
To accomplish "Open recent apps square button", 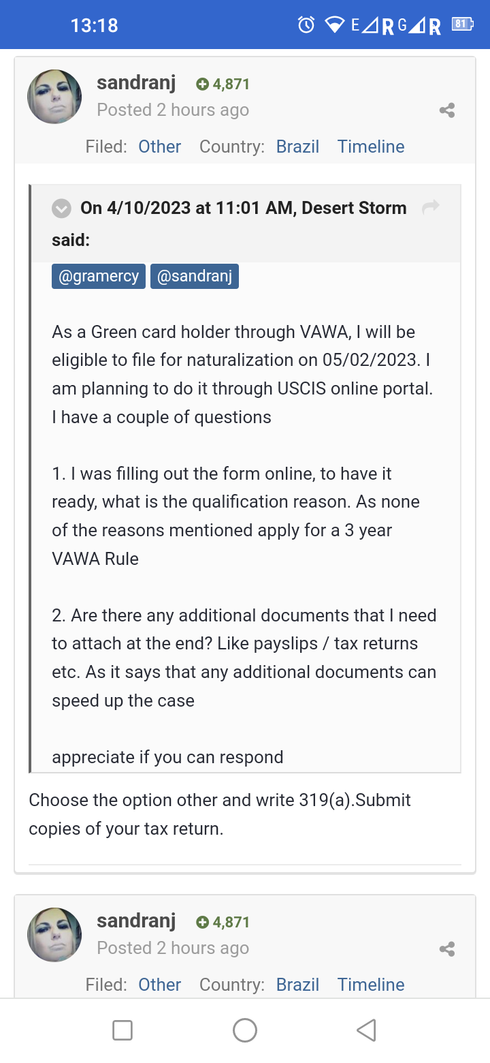I will (122, 1030).
